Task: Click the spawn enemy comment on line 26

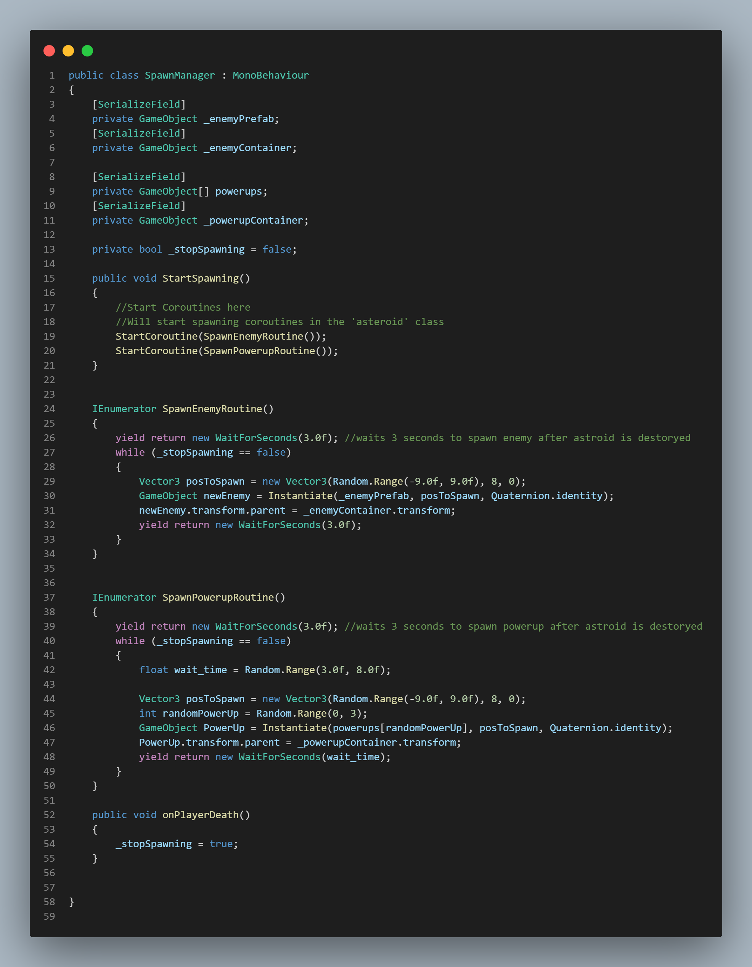Action: tap(517, 438)
